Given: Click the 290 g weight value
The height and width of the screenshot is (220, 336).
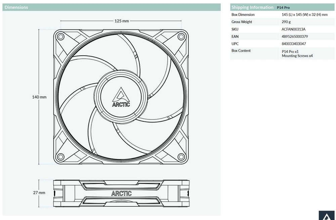Looking at the screenshot, I should point(286,22).
